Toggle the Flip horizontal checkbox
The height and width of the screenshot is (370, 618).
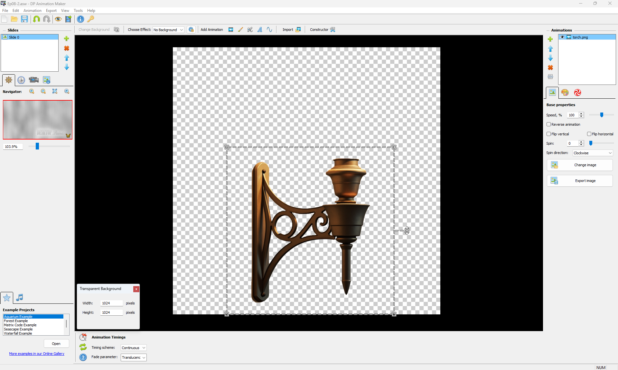(x=589, y=134)
